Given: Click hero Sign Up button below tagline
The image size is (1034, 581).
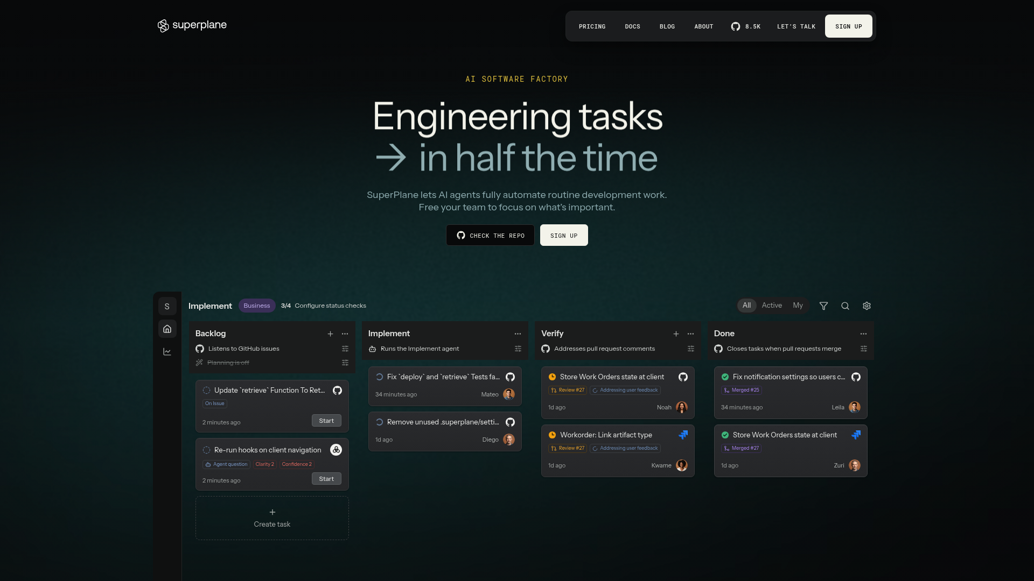Looking at the screenshot, I should [564, 235].
